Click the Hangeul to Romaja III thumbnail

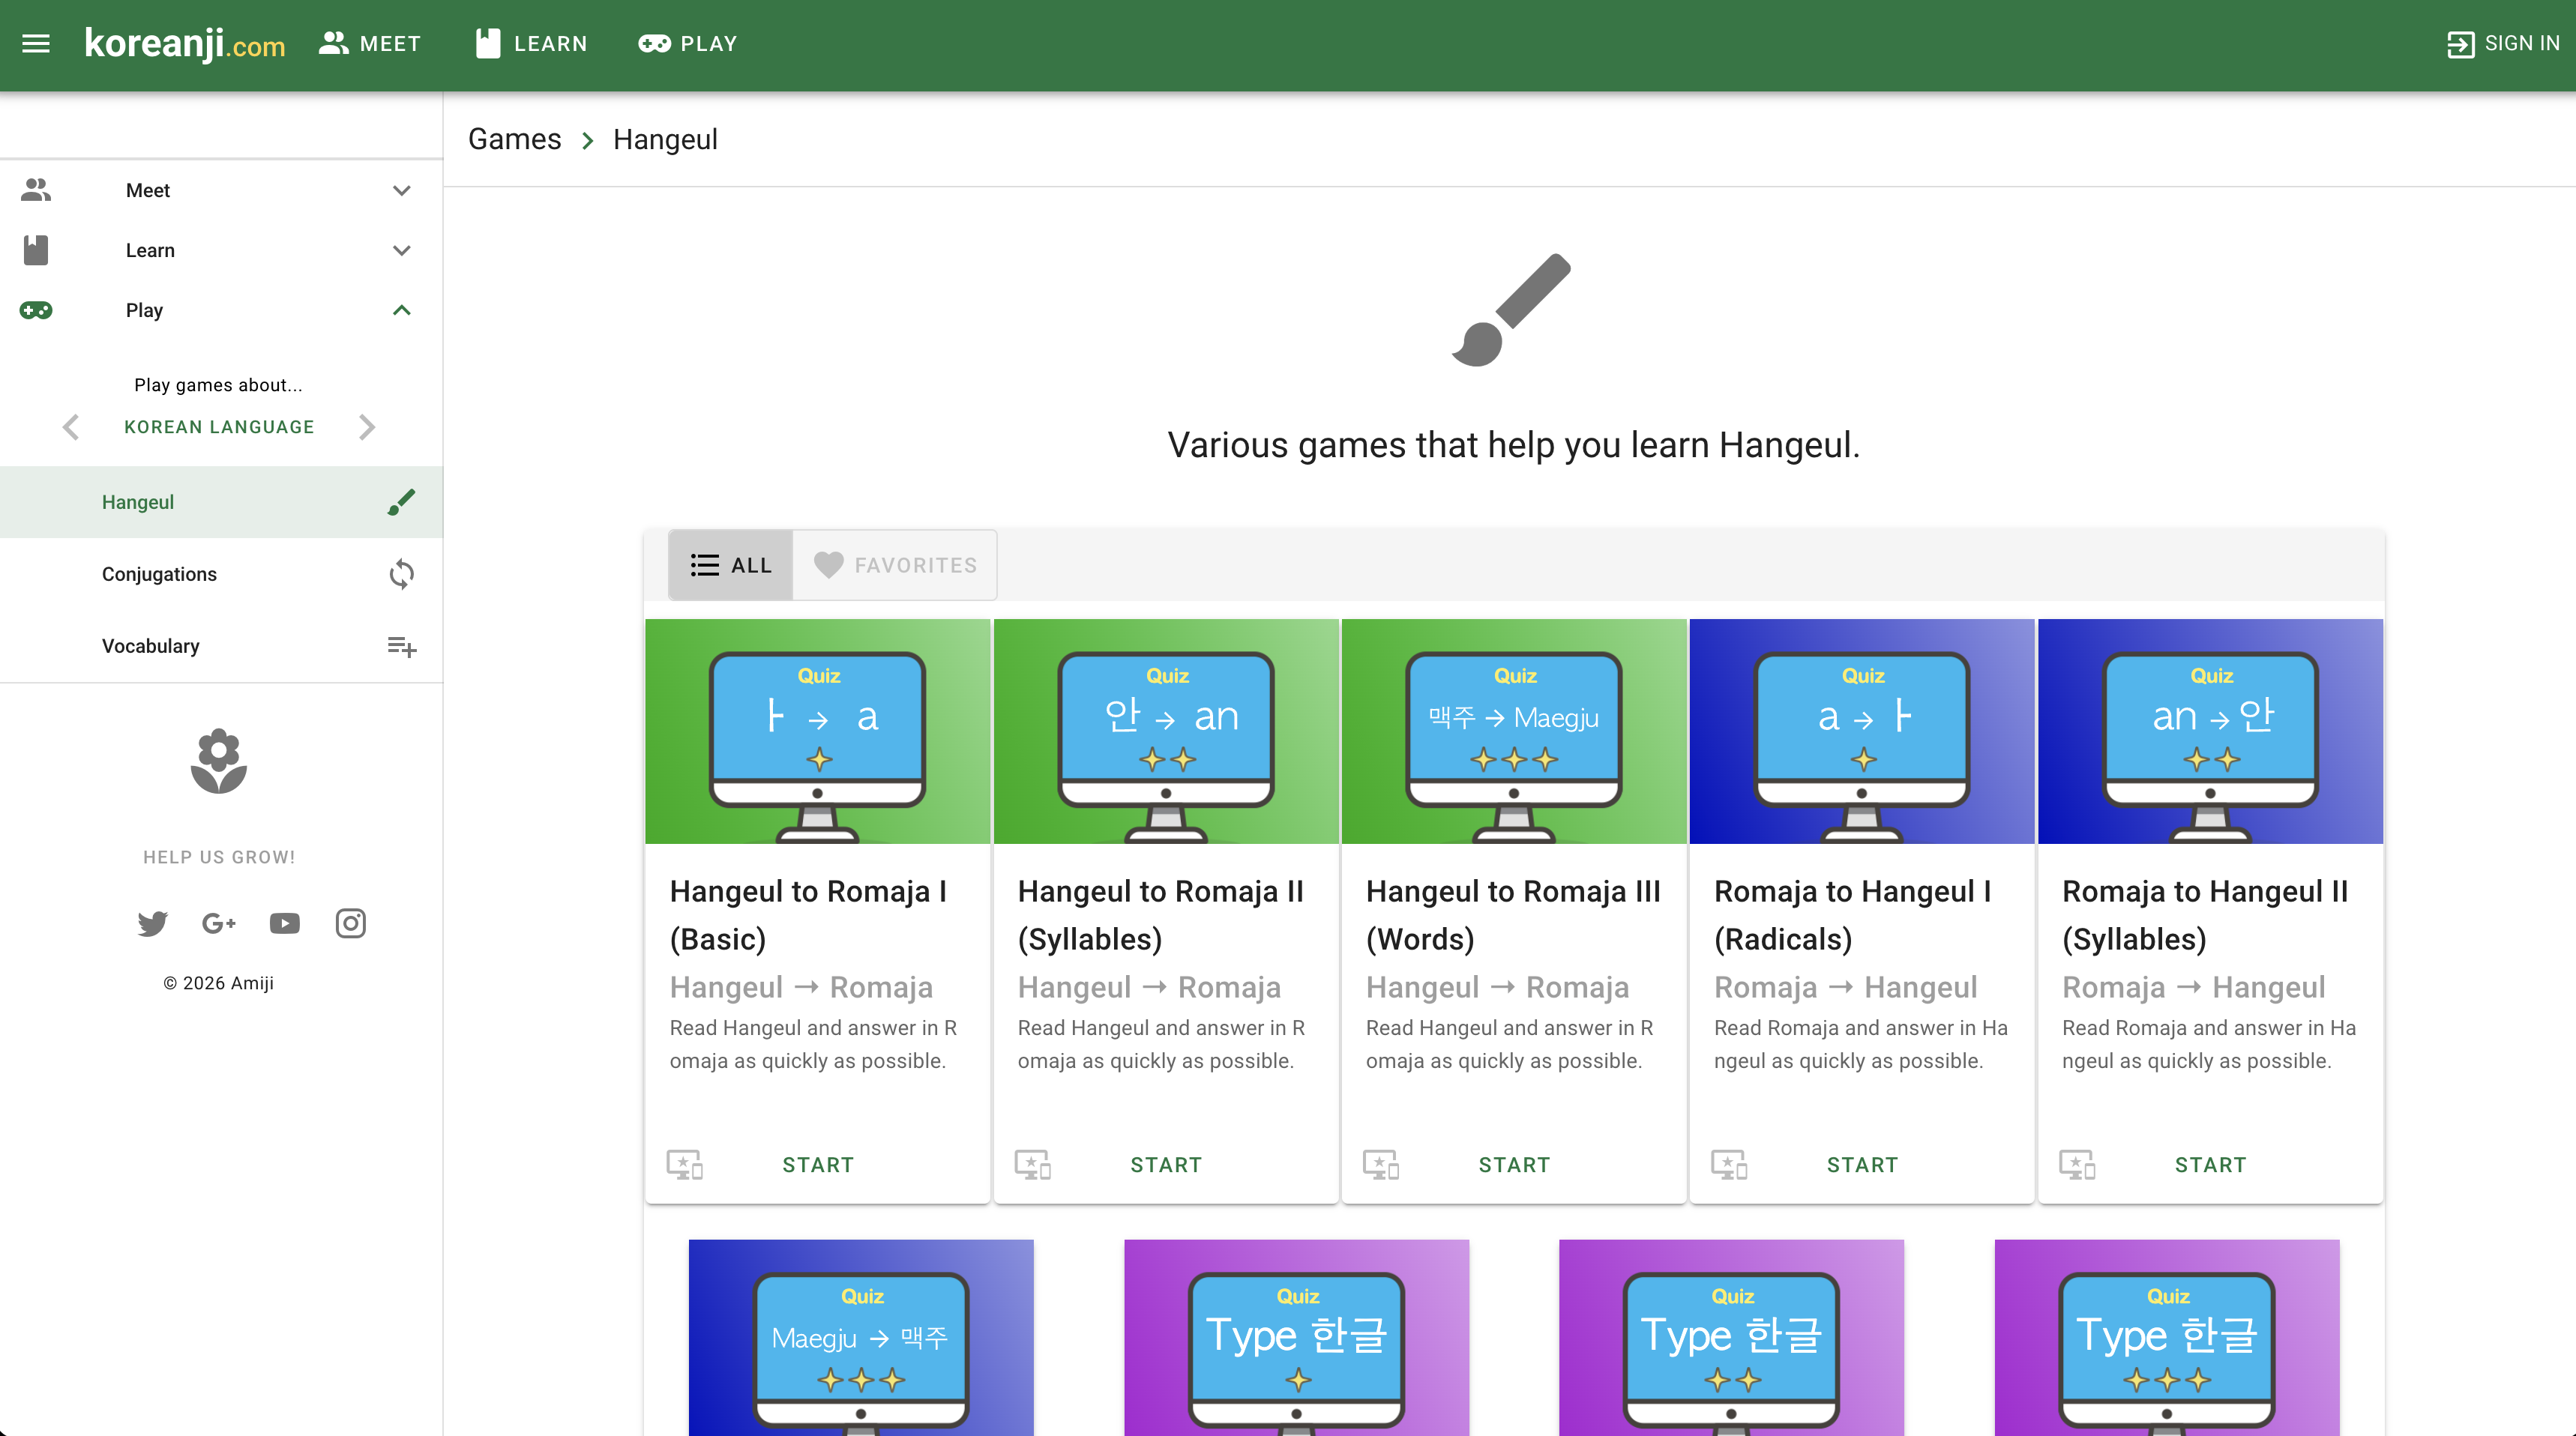[1514, 731]
